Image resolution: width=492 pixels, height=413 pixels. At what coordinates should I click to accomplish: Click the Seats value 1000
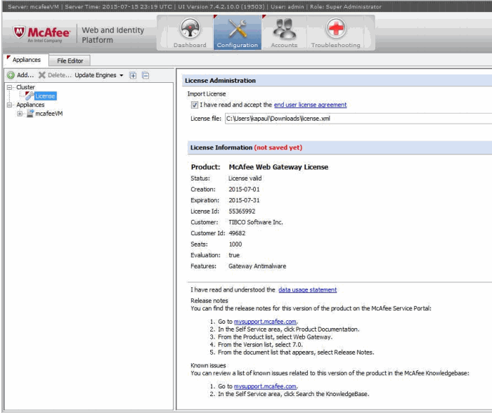coord(235,244)
